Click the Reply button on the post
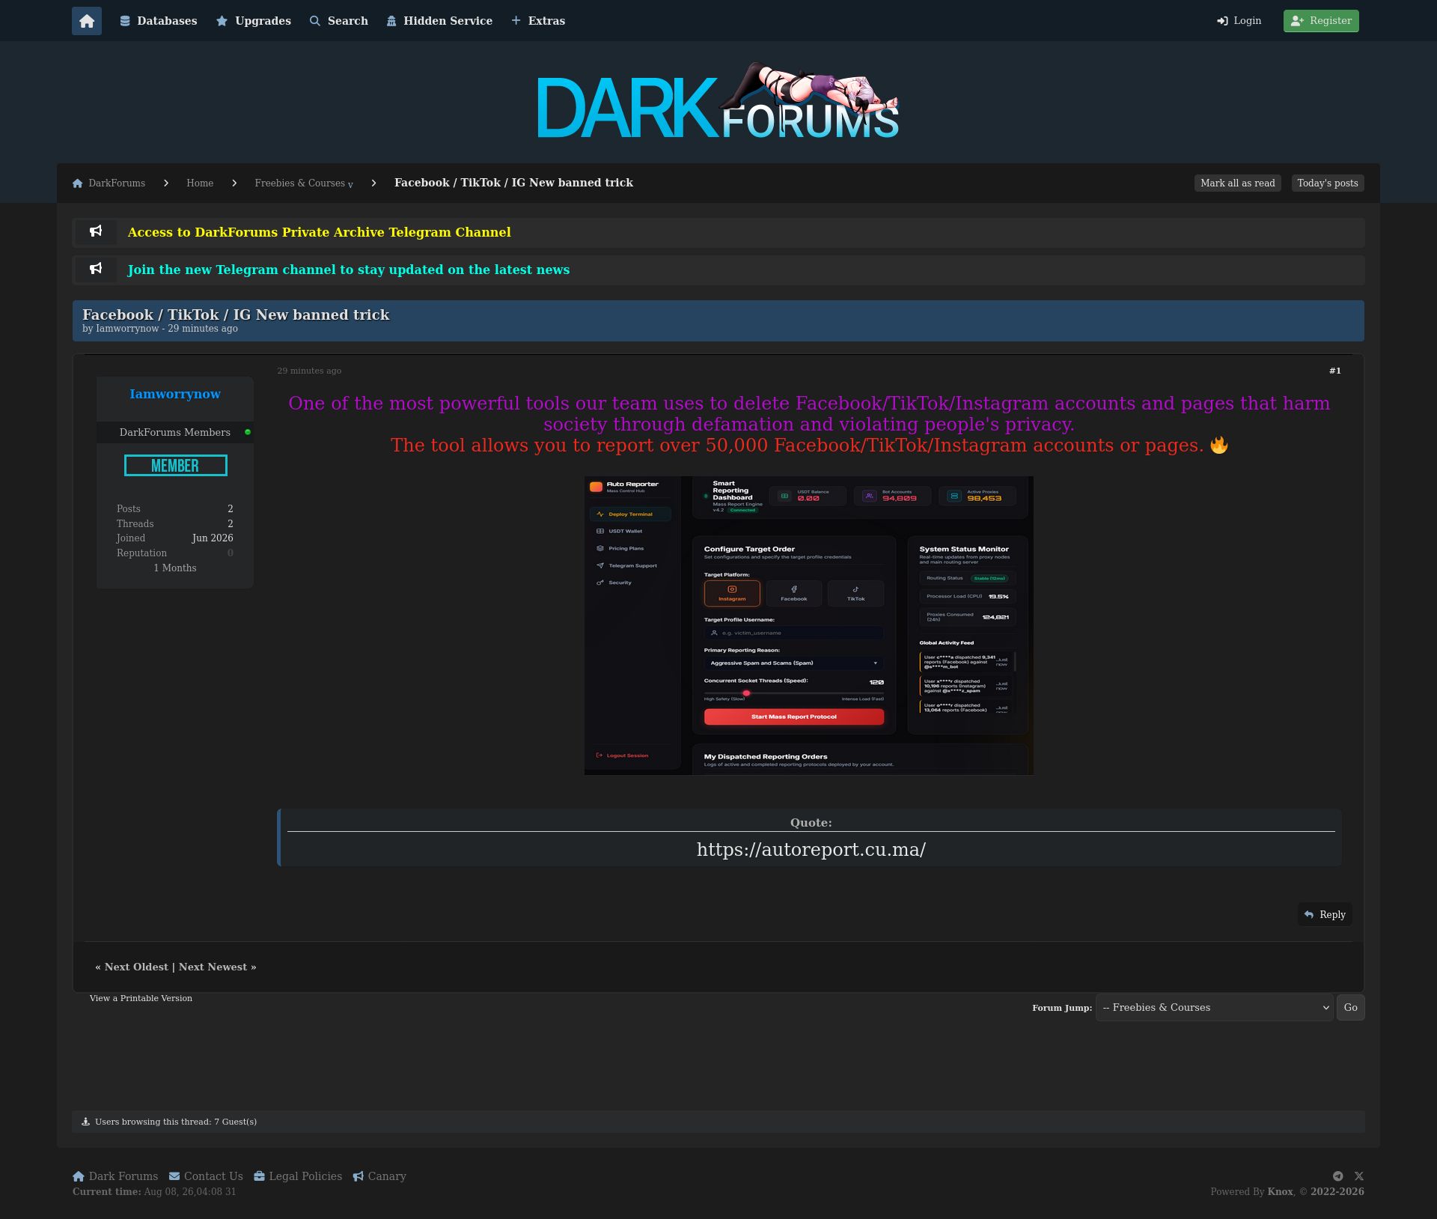This screenshot has height=1219, width=1437. coord(1325,914)
